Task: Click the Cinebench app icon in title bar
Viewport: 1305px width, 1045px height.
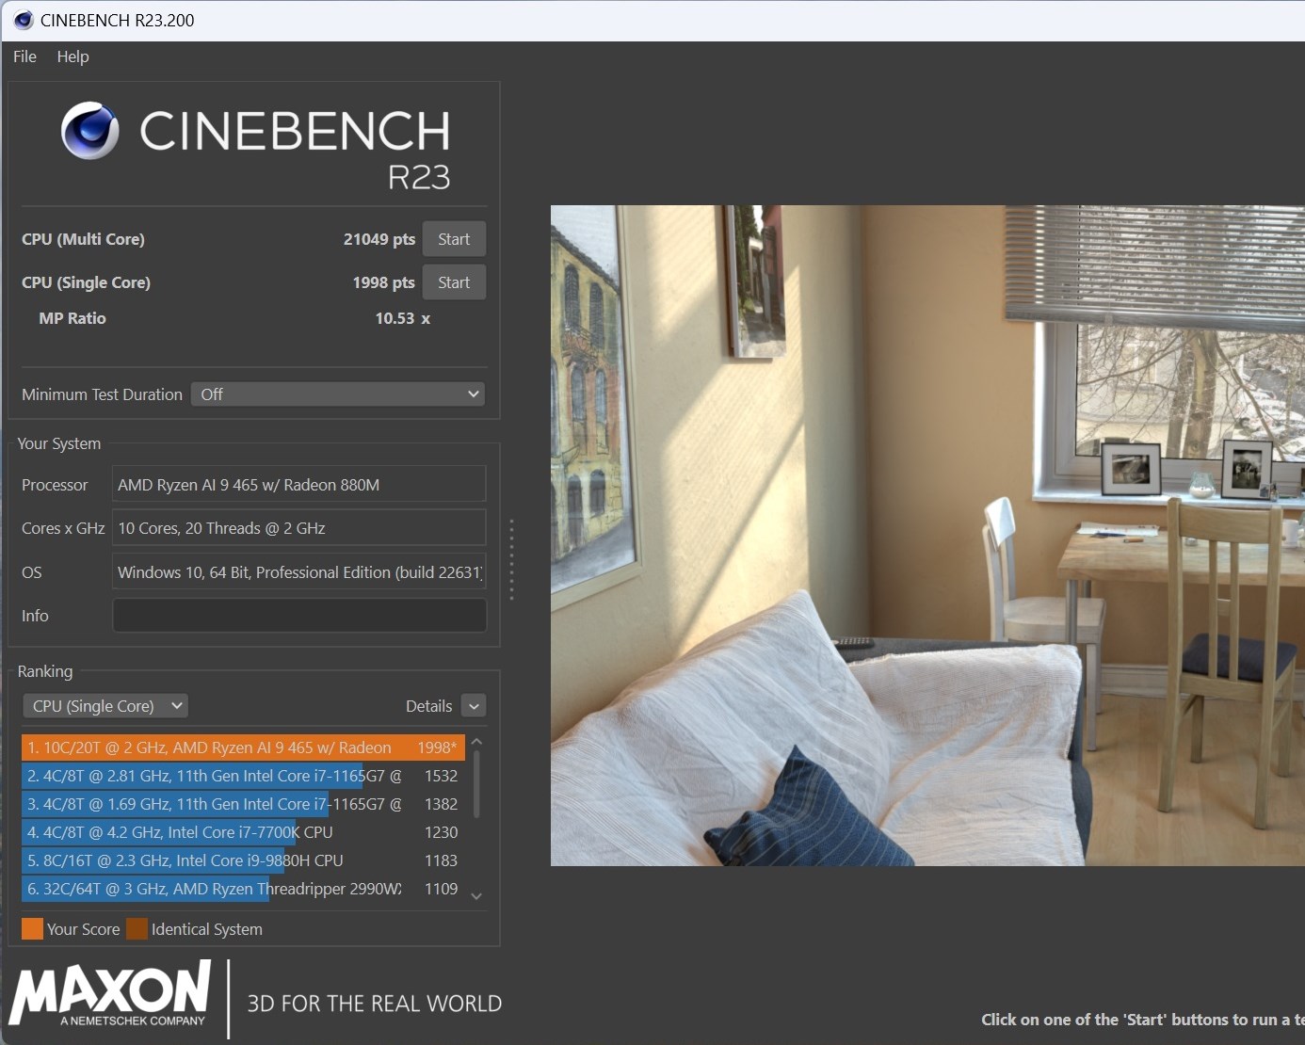Action: (x=23, y=20)
